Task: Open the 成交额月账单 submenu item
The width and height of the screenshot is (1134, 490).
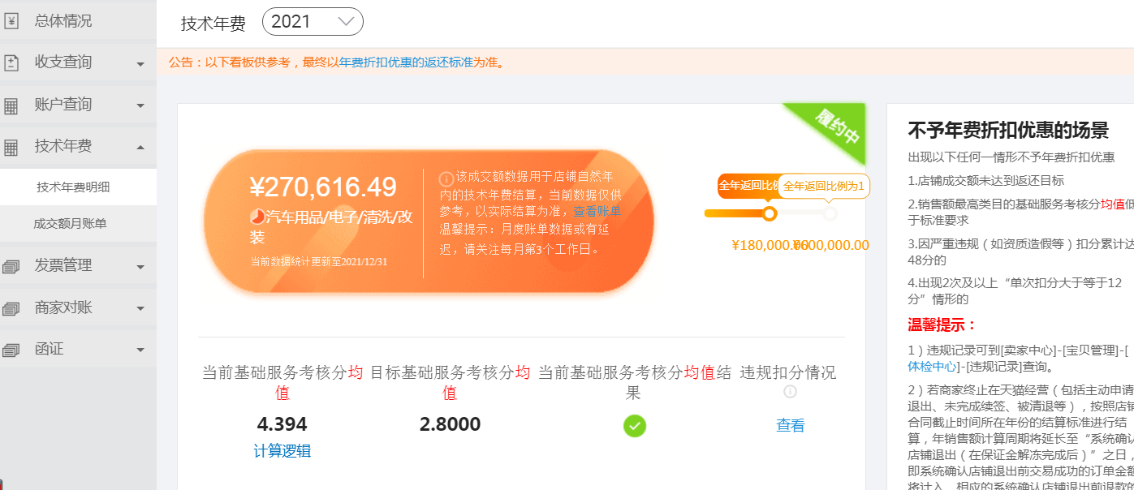Action: [x=70, y=223]
